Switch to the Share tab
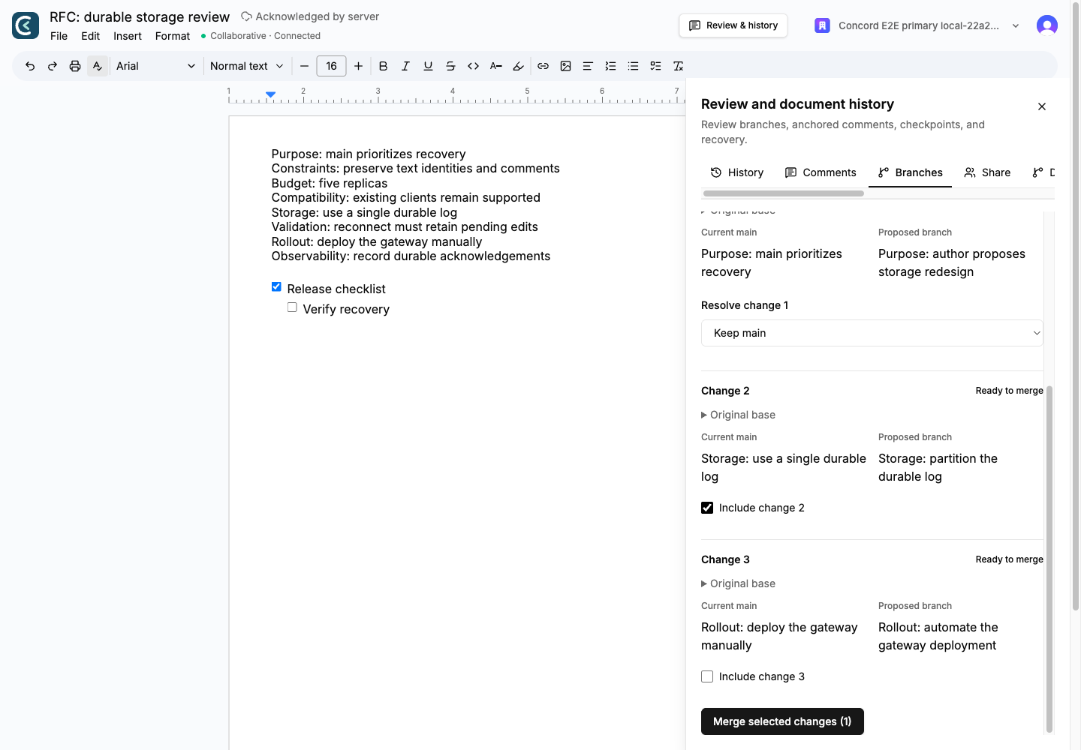Screen dimensions: 1081x750 coord(988,172)
